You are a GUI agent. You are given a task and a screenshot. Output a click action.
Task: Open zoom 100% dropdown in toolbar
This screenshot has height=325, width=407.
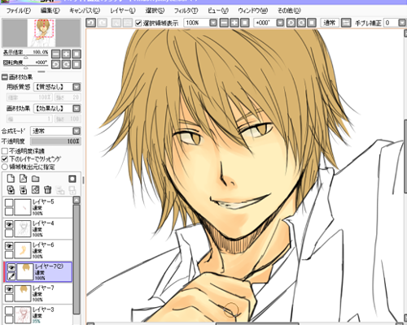tap(213, 23)
